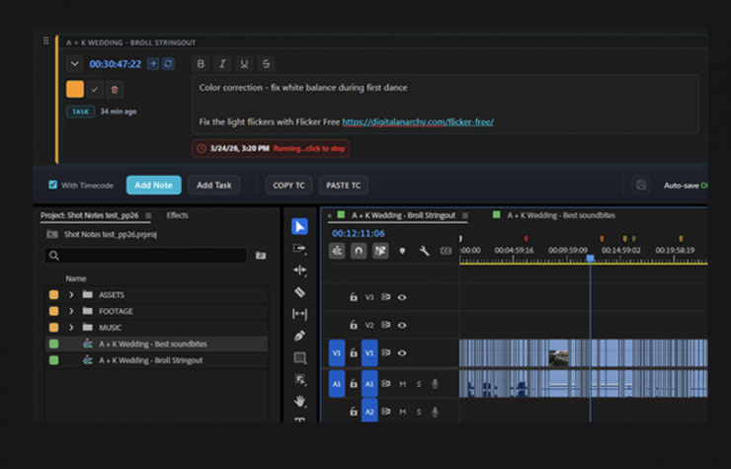Select the Pen tool
Viewport: 731px width, 469px height.
pyautogui.click(x=300, y=336)
